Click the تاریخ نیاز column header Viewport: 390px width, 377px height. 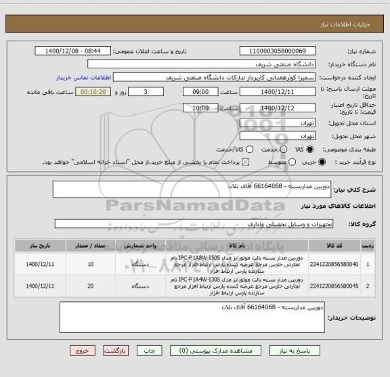(40, 246)
